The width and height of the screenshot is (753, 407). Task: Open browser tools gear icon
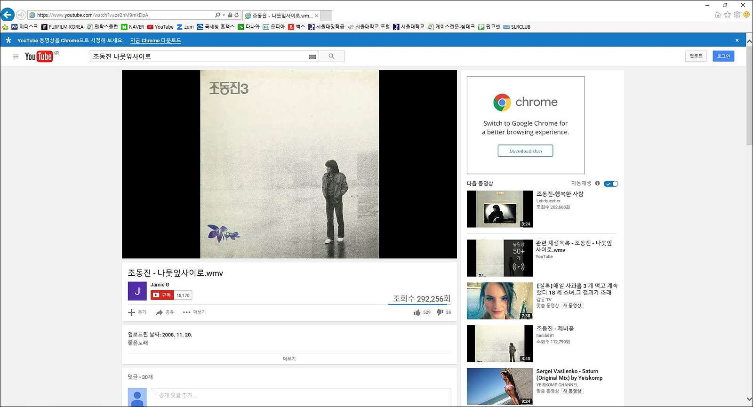(737, 15)
